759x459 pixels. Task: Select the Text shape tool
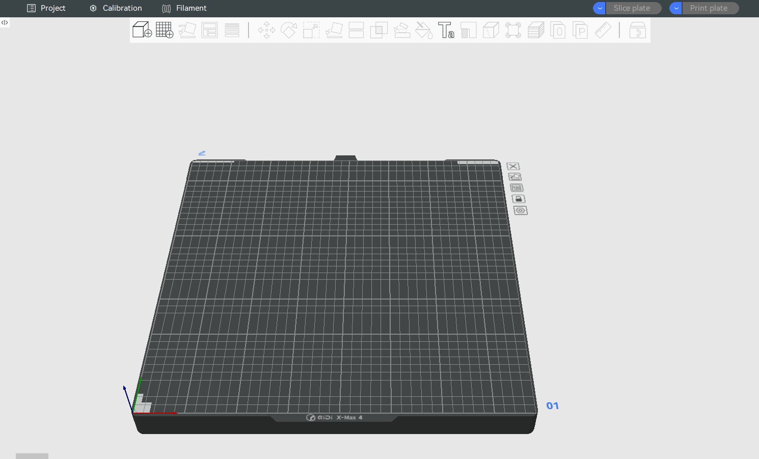coord(446,30)
